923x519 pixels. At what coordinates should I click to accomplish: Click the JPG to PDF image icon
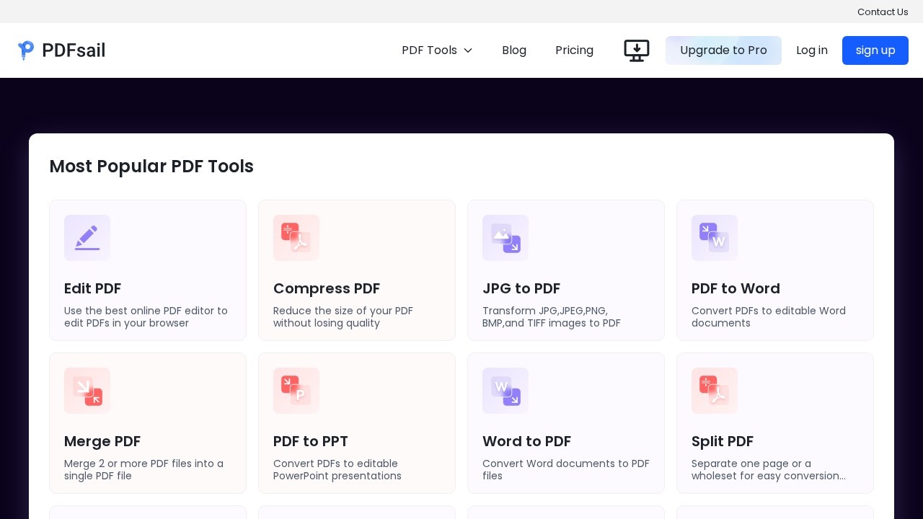(505, 238)
